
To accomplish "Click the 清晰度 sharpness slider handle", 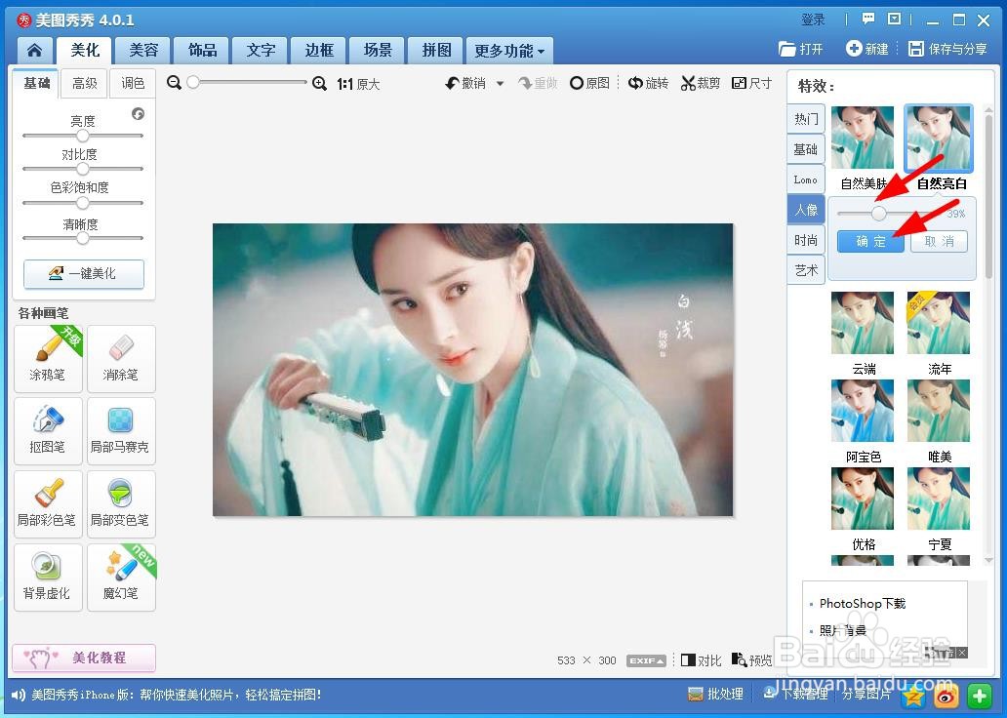I will pyautogui.click(x=82, y=238).
